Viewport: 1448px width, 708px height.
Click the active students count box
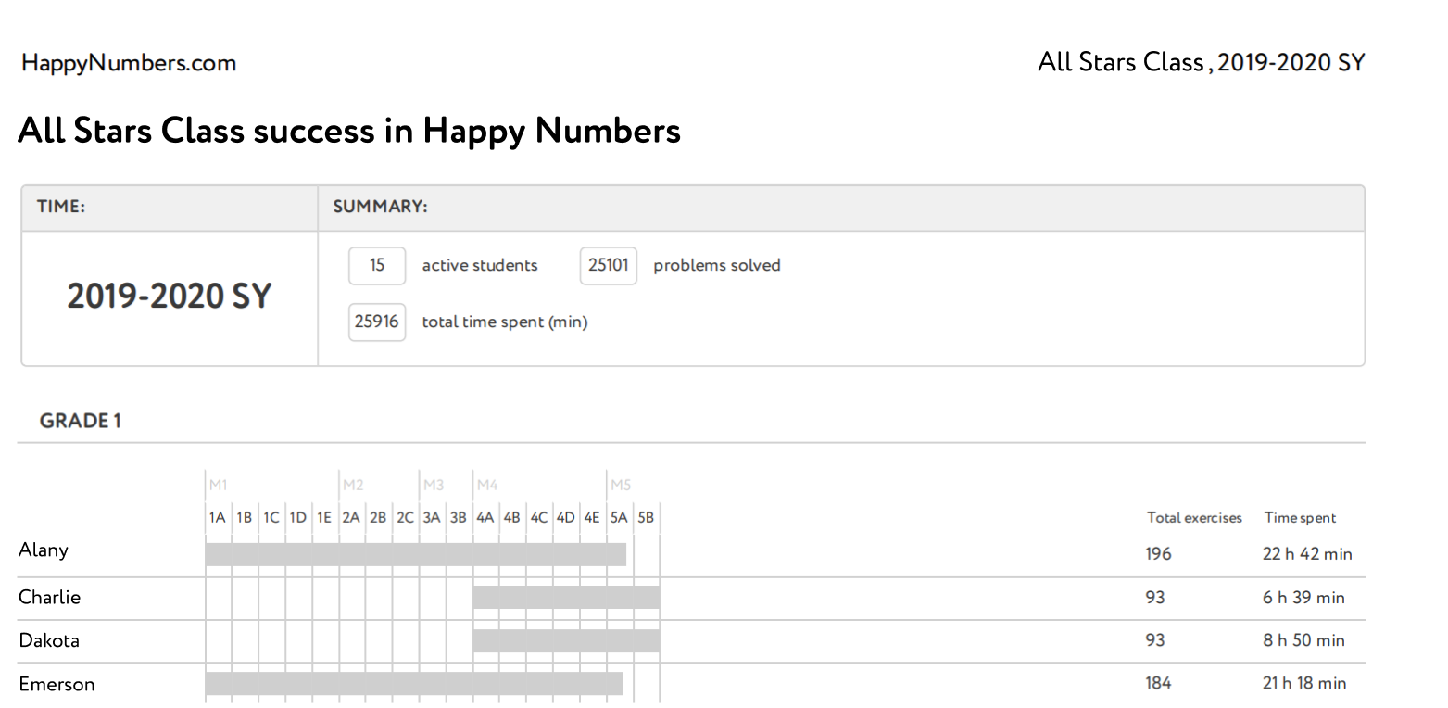tap(377, 265)
